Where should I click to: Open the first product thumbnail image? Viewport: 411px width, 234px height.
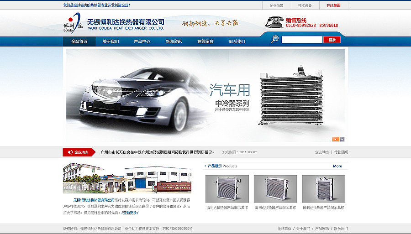click(227, 189)
